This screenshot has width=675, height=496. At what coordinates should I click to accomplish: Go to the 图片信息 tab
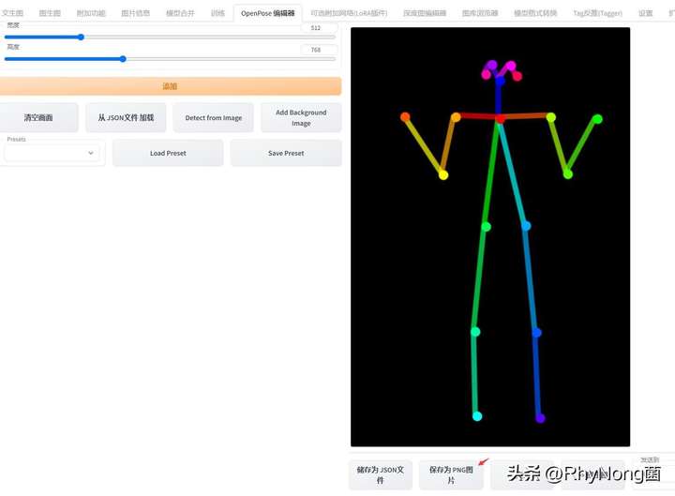(135, 13)
